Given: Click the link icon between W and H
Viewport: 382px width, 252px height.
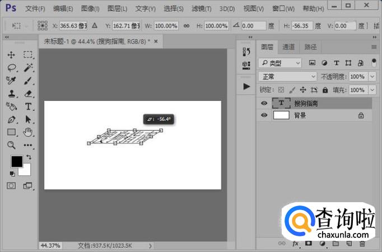Looking at the screenshot, I should coord(186,26).
